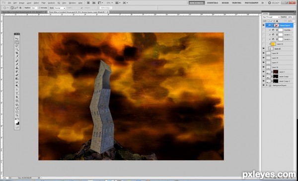298x181 pixels.
Task: Select the Path Selection tool
Action: 17,97
